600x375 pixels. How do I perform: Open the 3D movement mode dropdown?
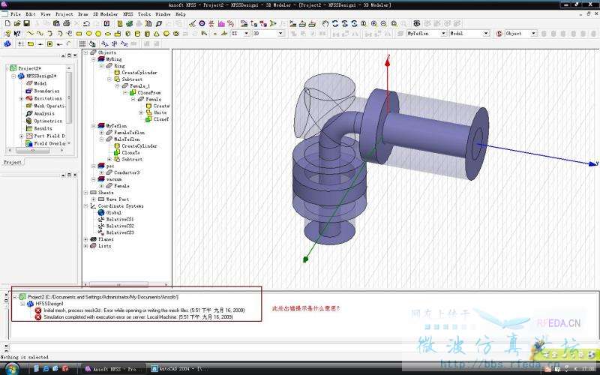(280, 33)
